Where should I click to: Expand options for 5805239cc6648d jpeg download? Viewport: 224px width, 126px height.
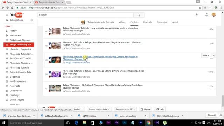coord(183,116)
